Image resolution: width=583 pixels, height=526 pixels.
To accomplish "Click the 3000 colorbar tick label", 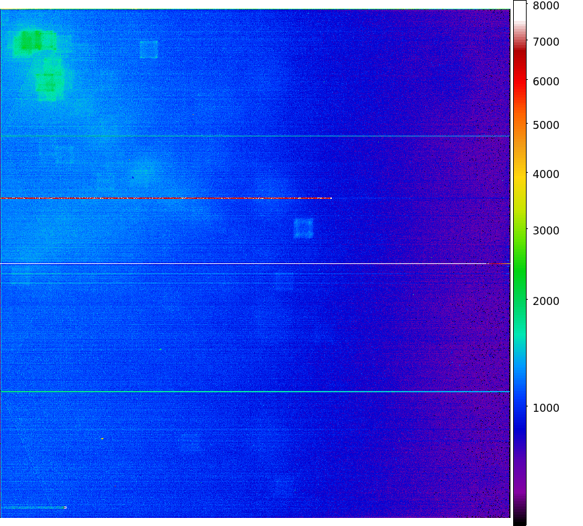I will point(545,230).
